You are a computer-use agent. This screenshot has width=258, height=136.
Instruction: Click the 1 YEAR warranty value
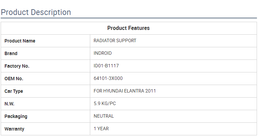pyautogui.click(x=101, y=129)
